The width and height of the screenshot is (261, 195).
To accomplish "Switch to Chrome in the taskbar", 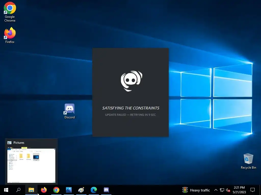I will (x=56, y=190).
